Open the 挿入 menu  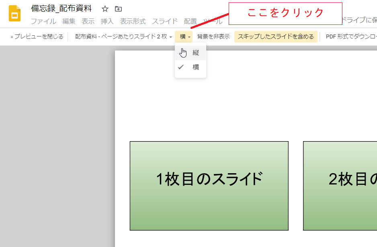point(107,21)
